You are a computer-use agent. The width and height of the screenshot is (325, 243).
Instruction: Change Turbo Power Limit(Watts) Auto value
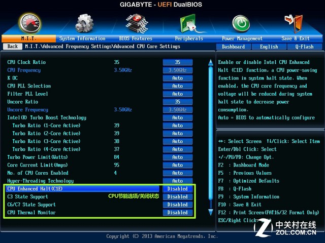(x=178, y=157)
